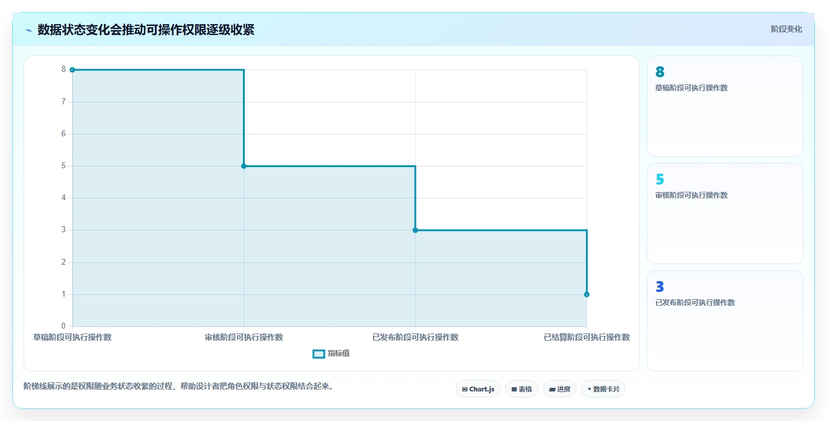Open the 已发布阶段可执行操作数 card showing 3
827x421 pixels.
[725, 321]
